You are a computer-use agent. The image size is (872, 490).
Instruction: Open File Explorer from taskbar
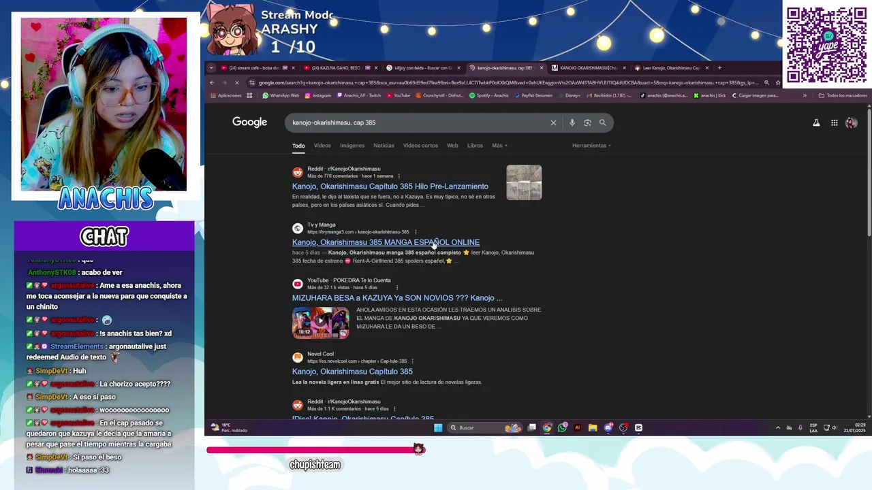(593, 427)
